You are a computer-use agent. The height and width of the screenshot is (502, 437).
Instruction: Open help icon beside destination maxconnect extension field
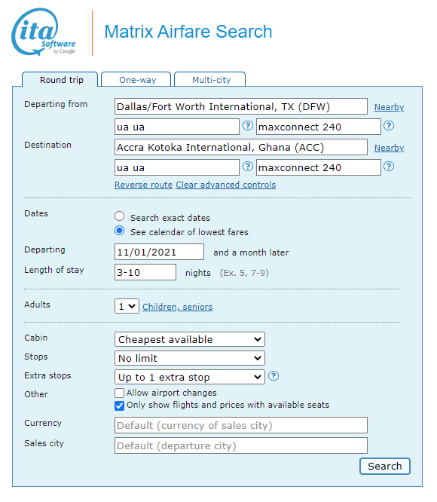[x=389, y=167]
